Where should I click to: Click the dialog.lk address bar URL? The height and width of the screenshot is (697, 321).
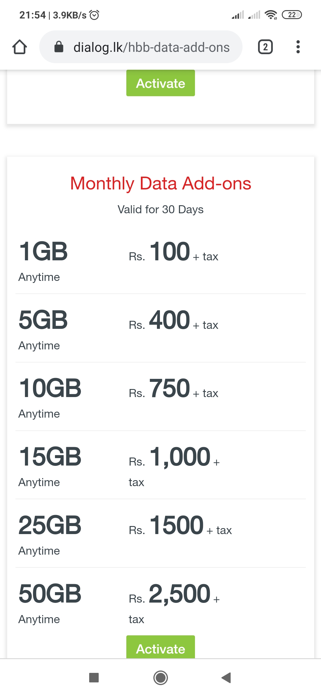(151, 47)
